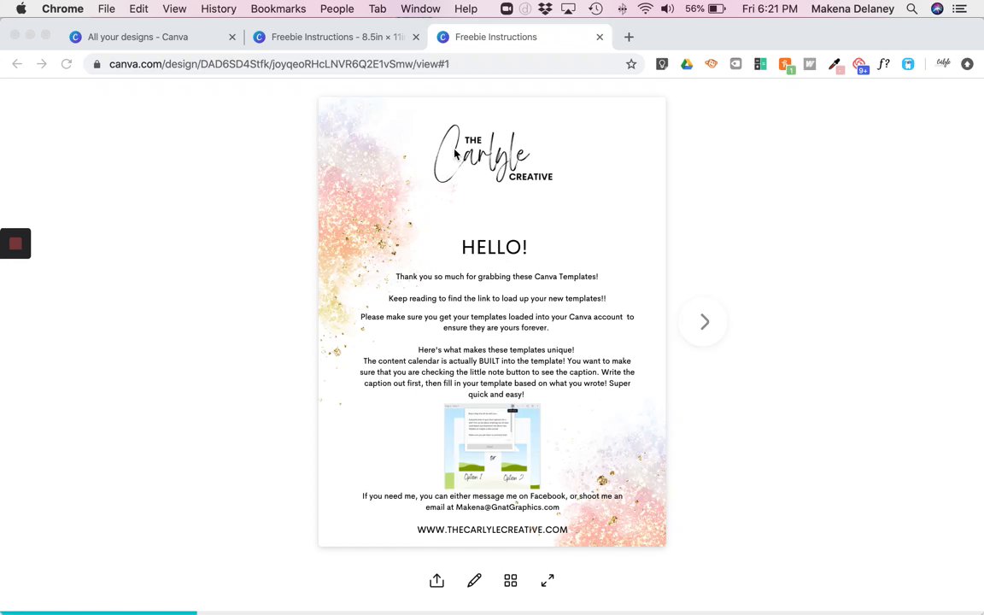Click the f? font finder extension
This screenshot has height=615, width=984.
(883, 64)
